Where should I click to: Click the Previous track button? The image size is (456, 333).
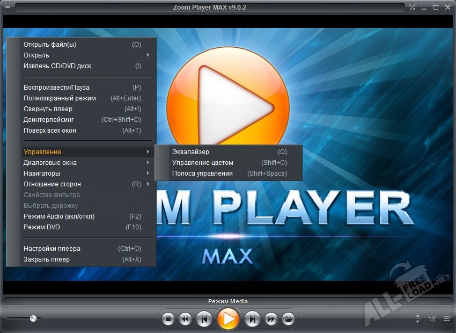point(203,319)
